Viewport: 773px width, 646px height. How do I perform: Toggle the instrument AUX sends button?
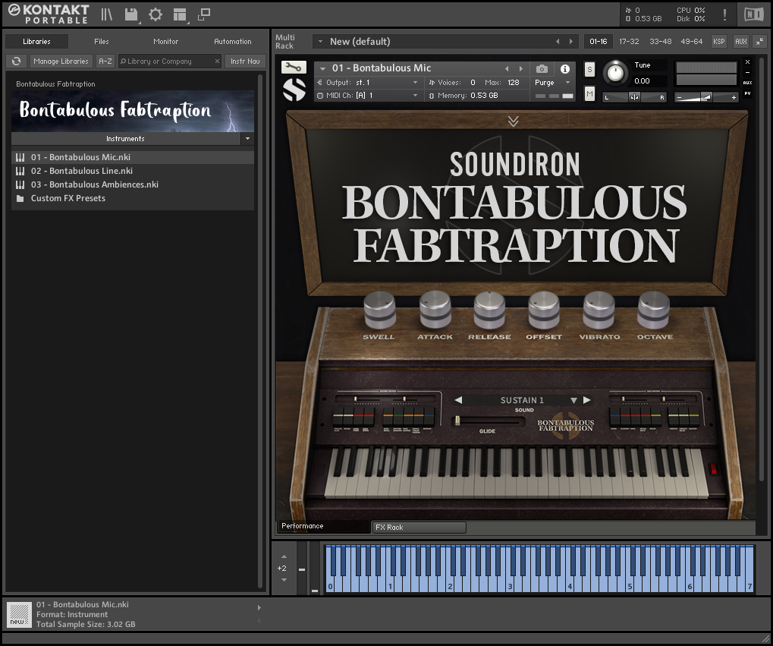pyautogui.click(x=747, y=83)
